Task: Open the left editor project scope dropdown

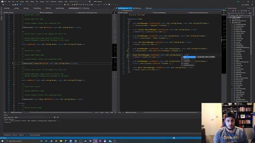Action: (21, 13)
